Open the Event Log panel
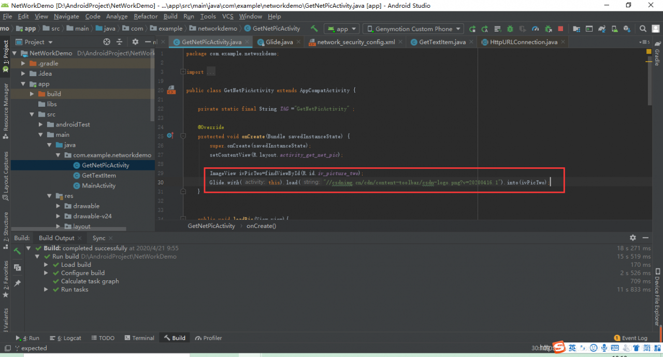The width and height of the screenshot is (663, 357). pyautogui.click(x=630, y=338)
